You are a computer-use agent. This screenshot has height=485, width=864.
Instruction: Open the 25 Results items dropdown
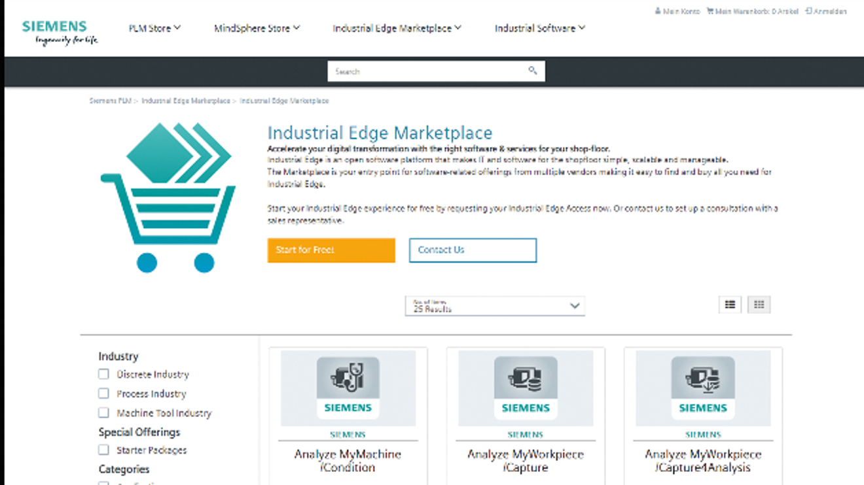point(495,306)
